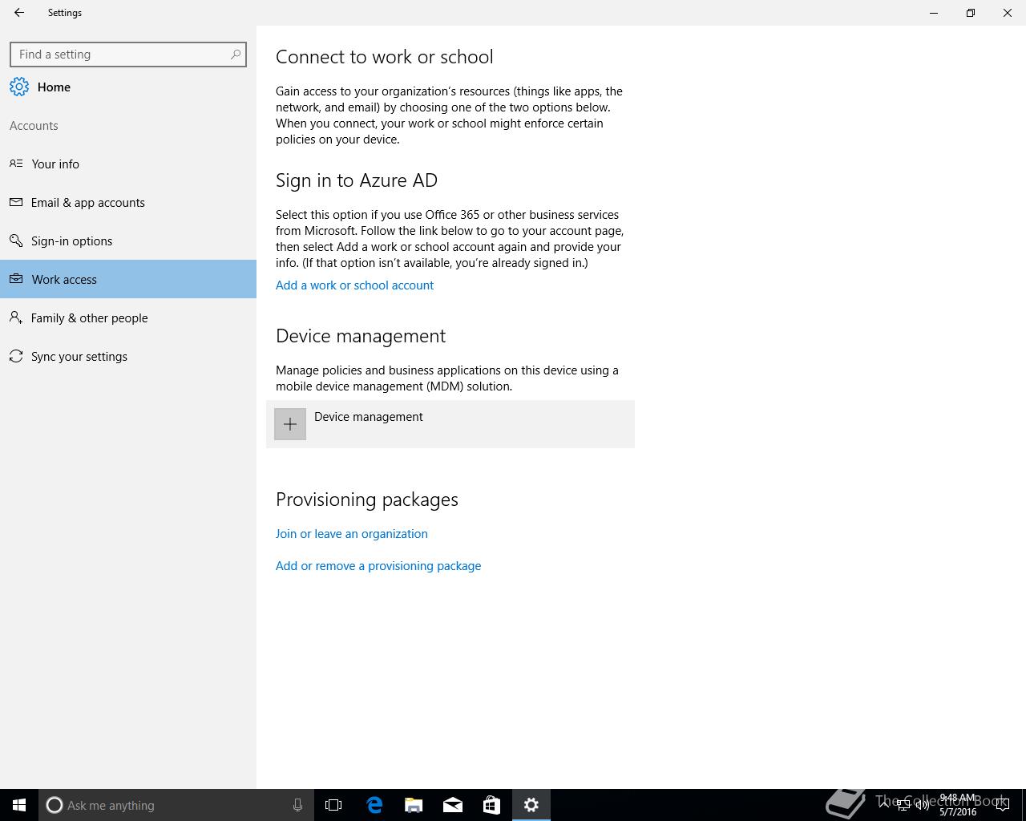Open the Windows Start menu
This screenshot has height=821, width=1026.
[x=19, y=805]
